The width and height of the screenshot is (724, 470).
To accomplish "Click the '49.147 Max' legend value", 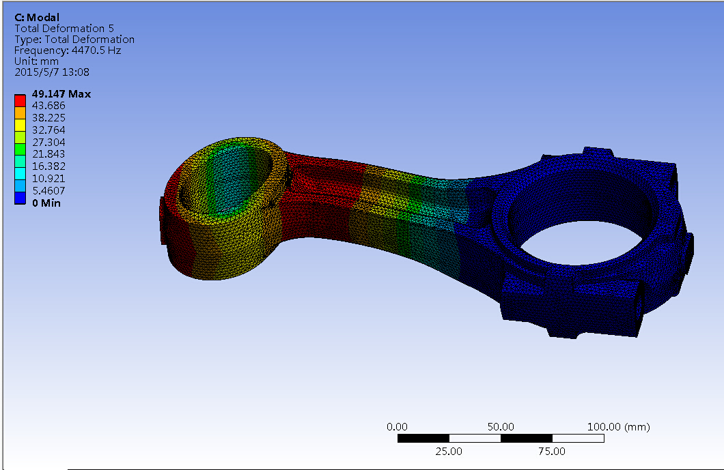I will point(61,94).
